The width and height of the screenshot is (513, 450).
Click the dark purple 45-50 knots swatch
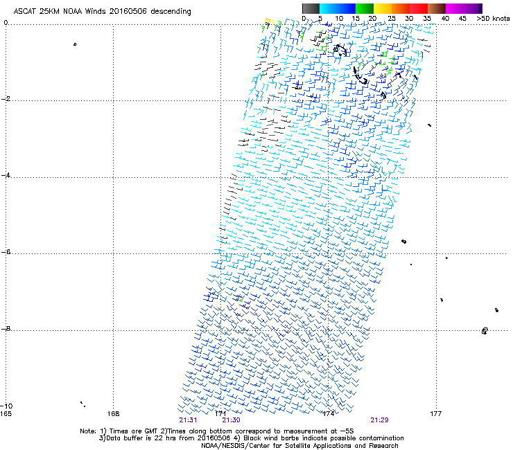tap(473, 8)
